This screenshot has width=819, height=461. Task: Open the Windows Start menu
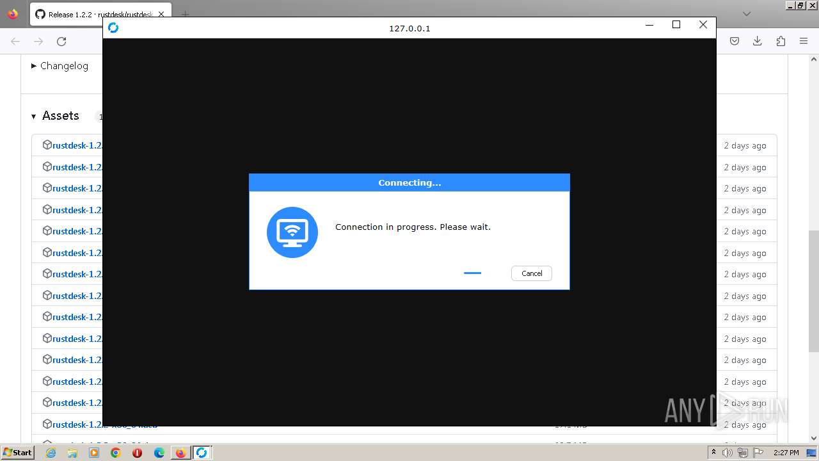(18, 452)
